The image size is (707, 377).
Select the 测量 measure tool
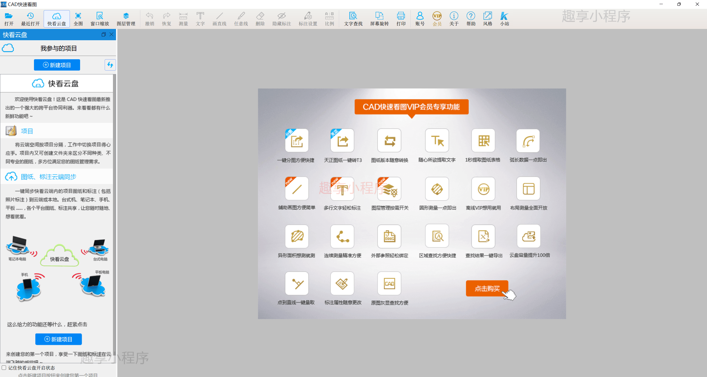pos(183,19)
